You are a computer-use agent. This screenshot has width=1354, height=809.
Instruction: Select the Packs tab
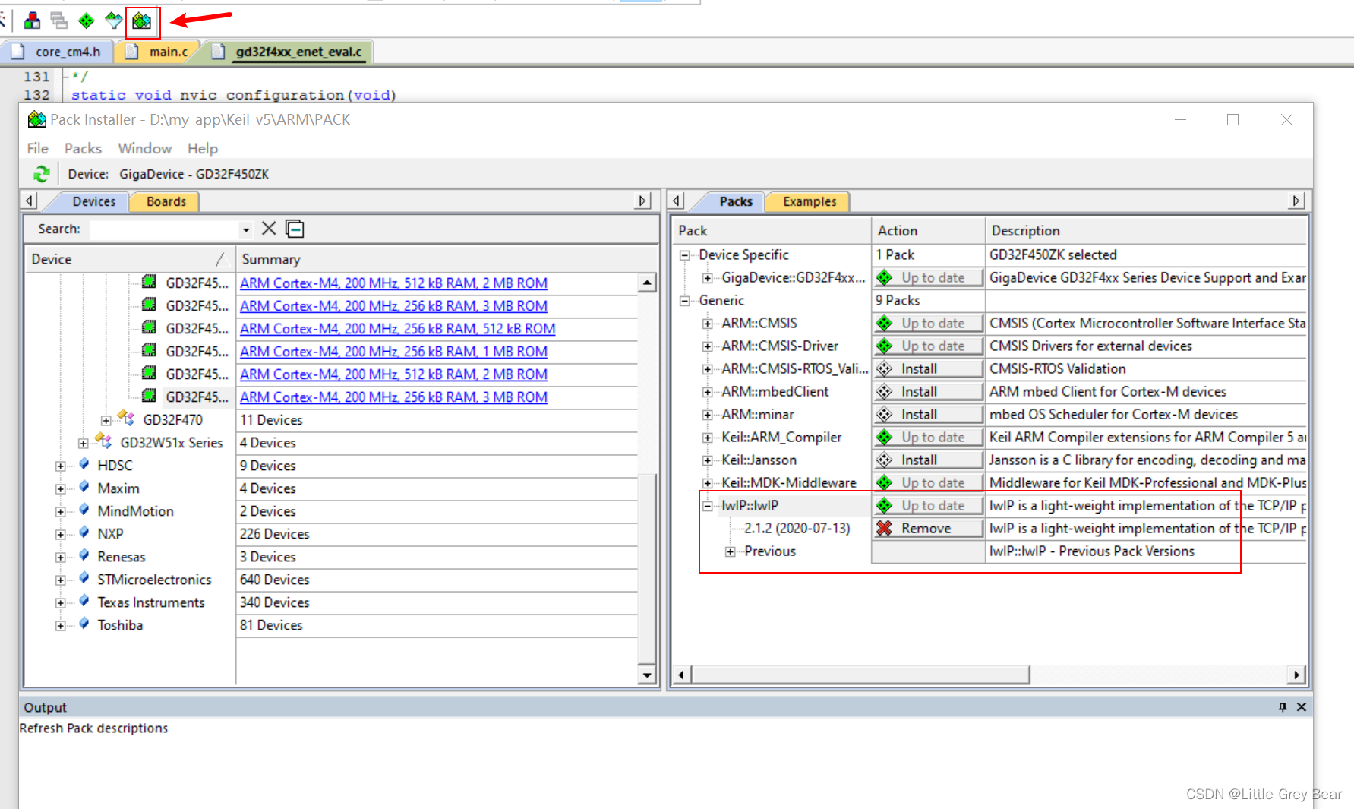(735, 201)
